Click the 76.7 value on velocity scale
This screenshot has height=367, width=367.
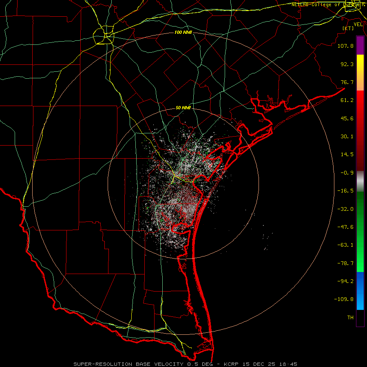(x=347, y=82)
